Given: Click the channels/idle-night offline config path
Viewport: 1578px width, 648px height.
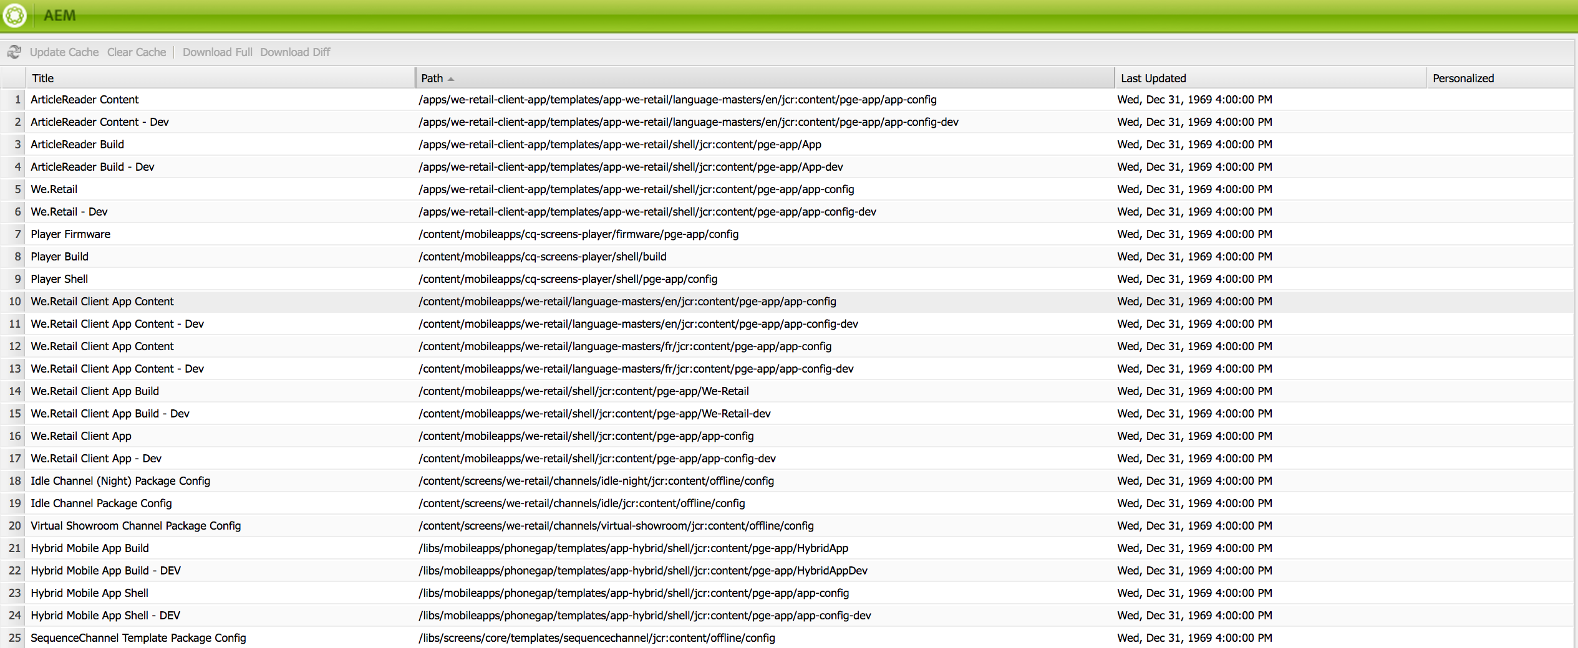Looking at the screenshot, I should pos(596,481).
